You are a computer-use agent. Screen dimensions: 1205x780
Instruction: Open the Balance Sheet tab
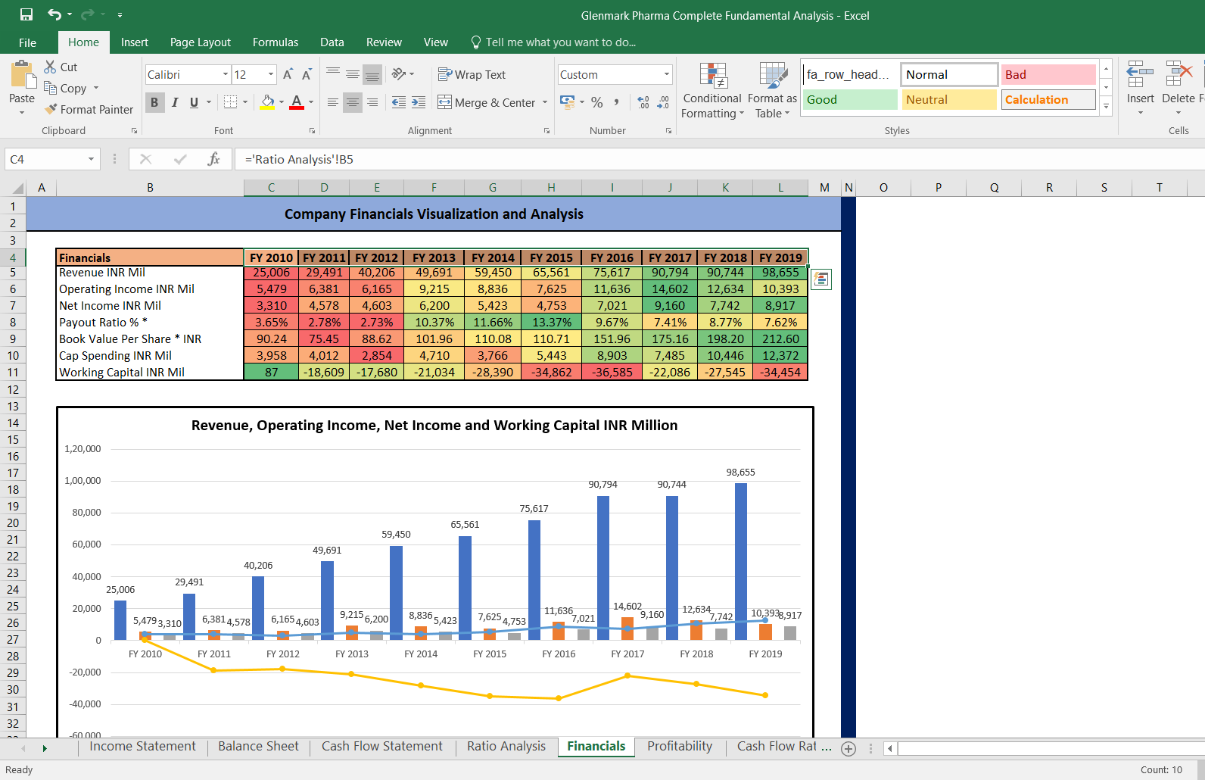[258, 746]
